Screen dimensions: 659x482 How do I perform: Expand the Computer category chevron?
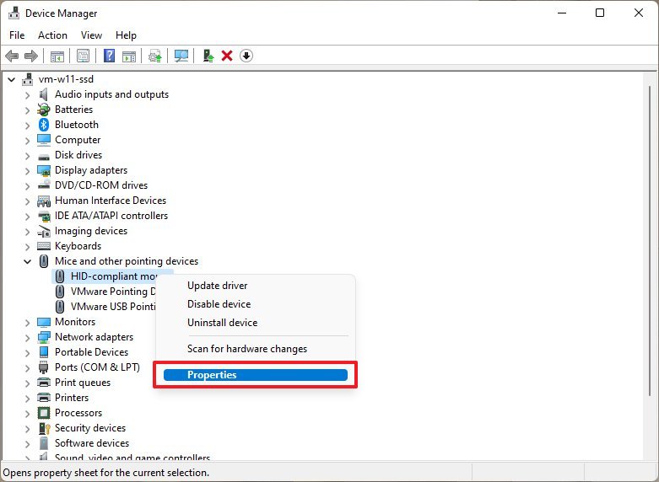[27, 141]
